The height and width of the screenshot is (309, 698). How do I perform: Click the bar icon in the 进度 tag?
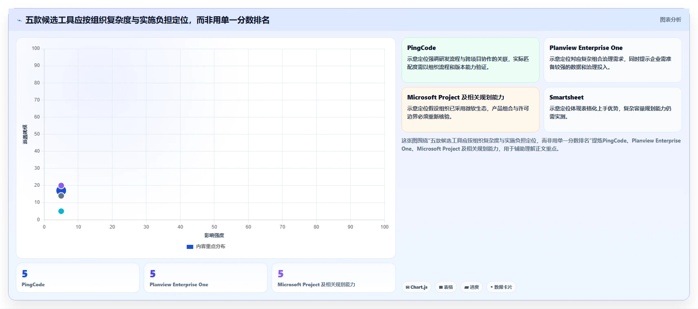pos(467,287)
